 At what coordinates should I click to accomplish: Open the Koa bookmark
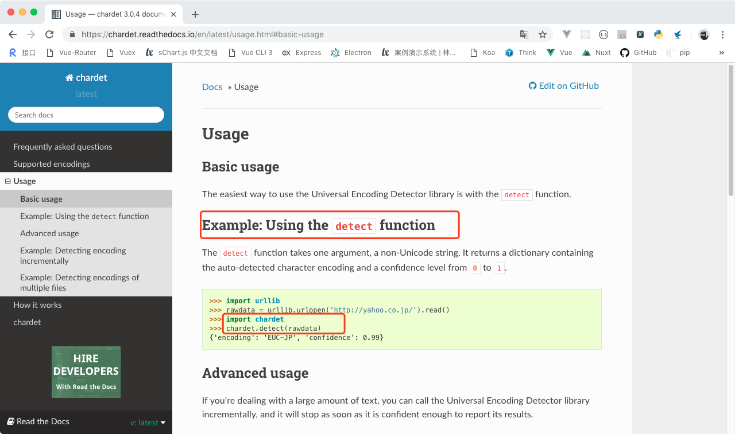tap(482, 53)
